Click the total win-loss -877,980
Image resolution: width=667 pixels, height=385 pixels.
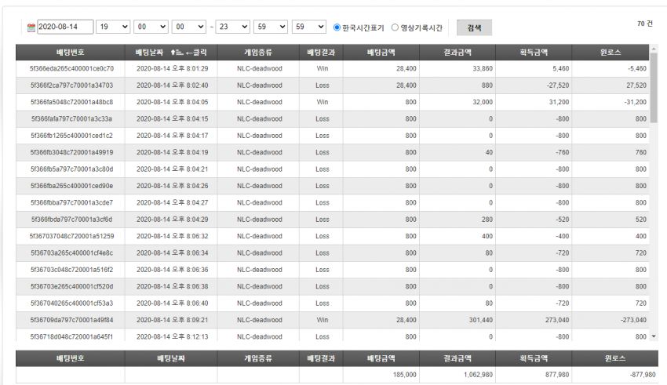point(643,375)
